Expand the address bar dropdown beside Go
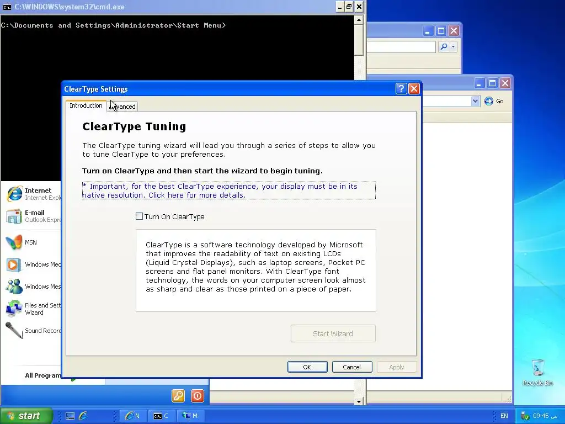Viewport: 565px width, 424px height. coord(475,102)
